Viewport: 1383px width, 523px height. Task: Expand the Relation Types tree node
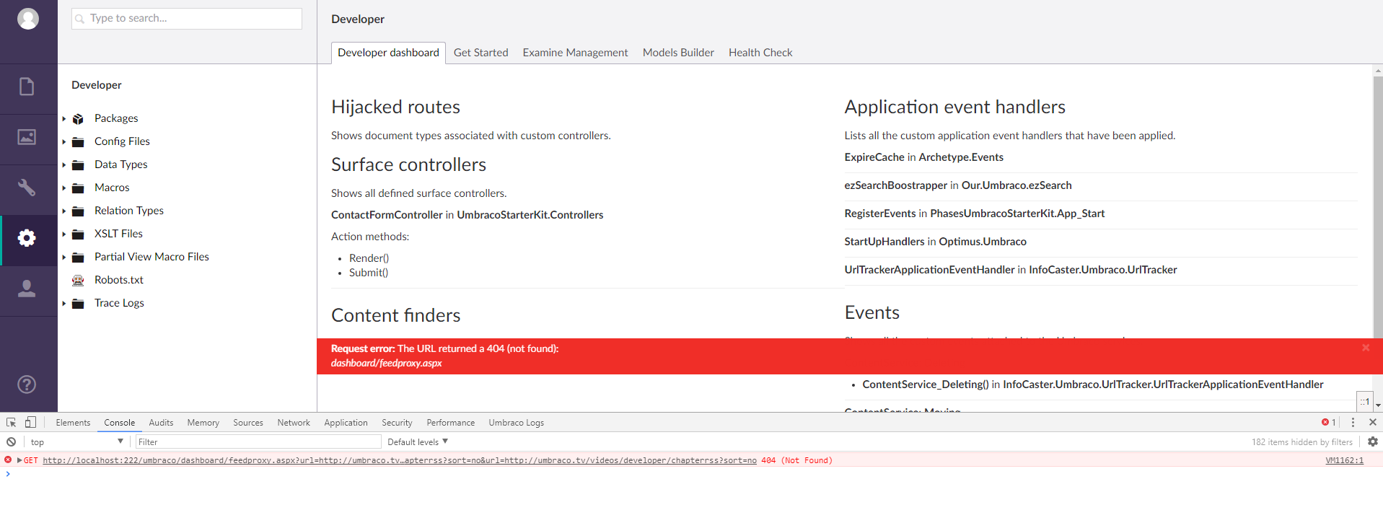[64, 211]
